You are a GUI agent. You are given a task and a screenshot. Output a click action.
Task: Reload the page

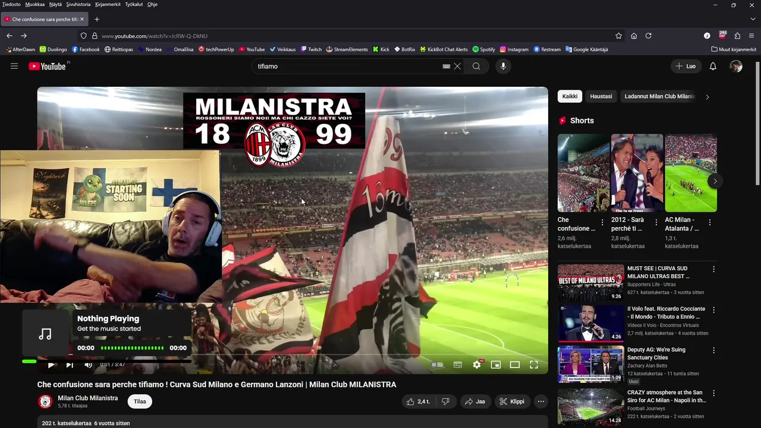(x=649, y=36)
